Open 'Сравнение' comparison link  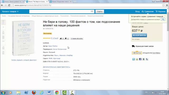click(148, 12)
